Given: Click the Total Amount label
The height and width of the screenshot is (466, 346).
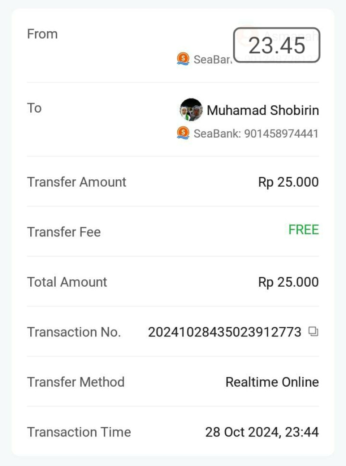Looking at the screenshot, I should click(x=67, y=282).
